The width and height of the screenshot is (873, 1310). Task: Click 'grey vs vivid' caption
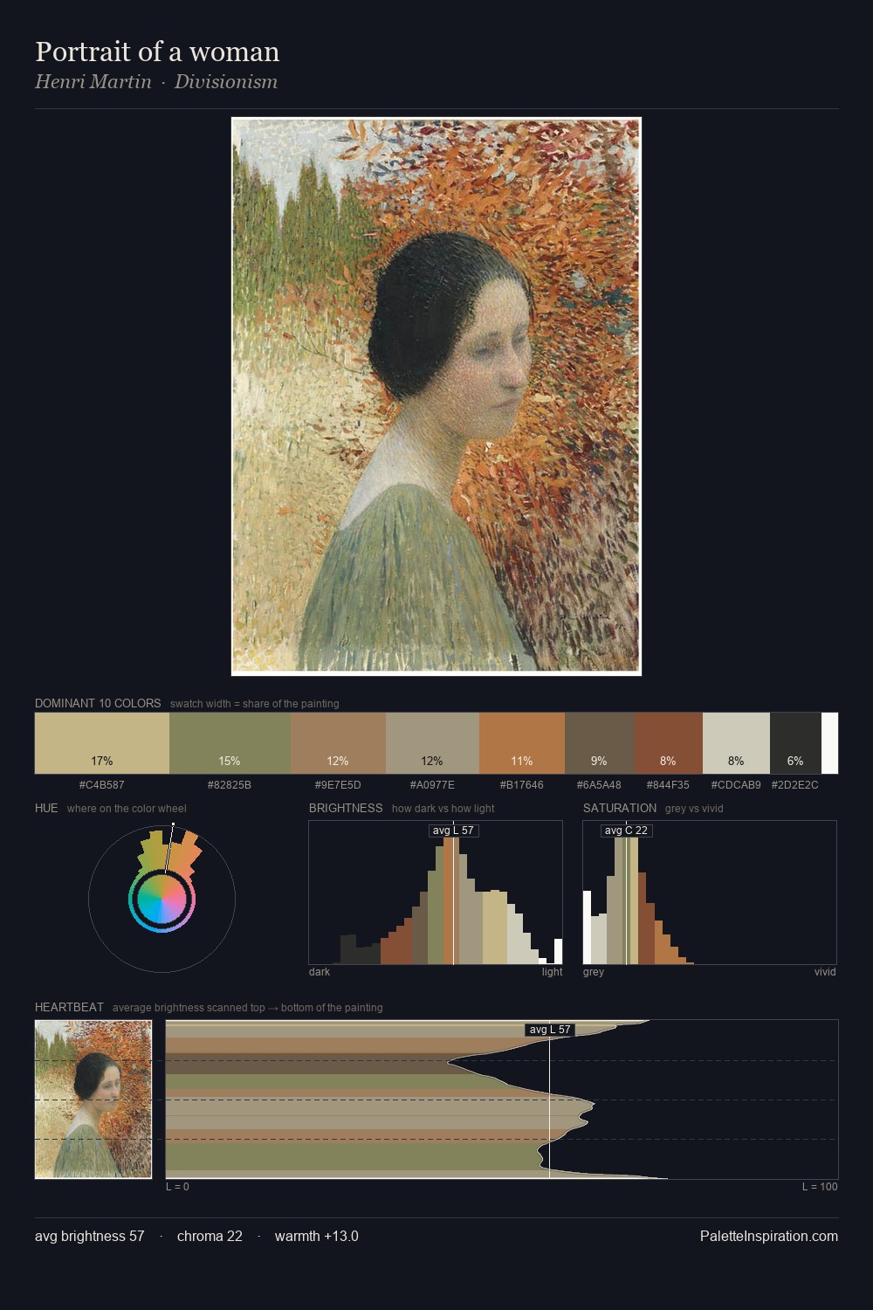coord(694,809)
